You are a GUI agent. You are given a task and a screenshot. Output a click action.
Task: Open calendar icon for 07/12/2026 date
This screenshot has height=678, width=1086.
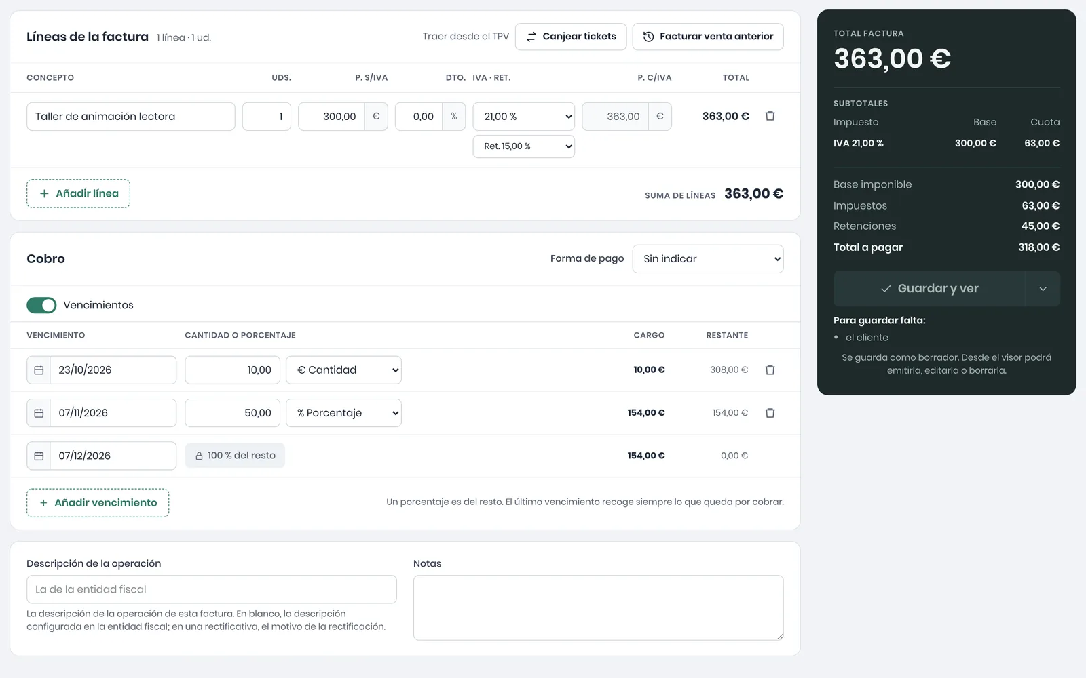(39, 456)
